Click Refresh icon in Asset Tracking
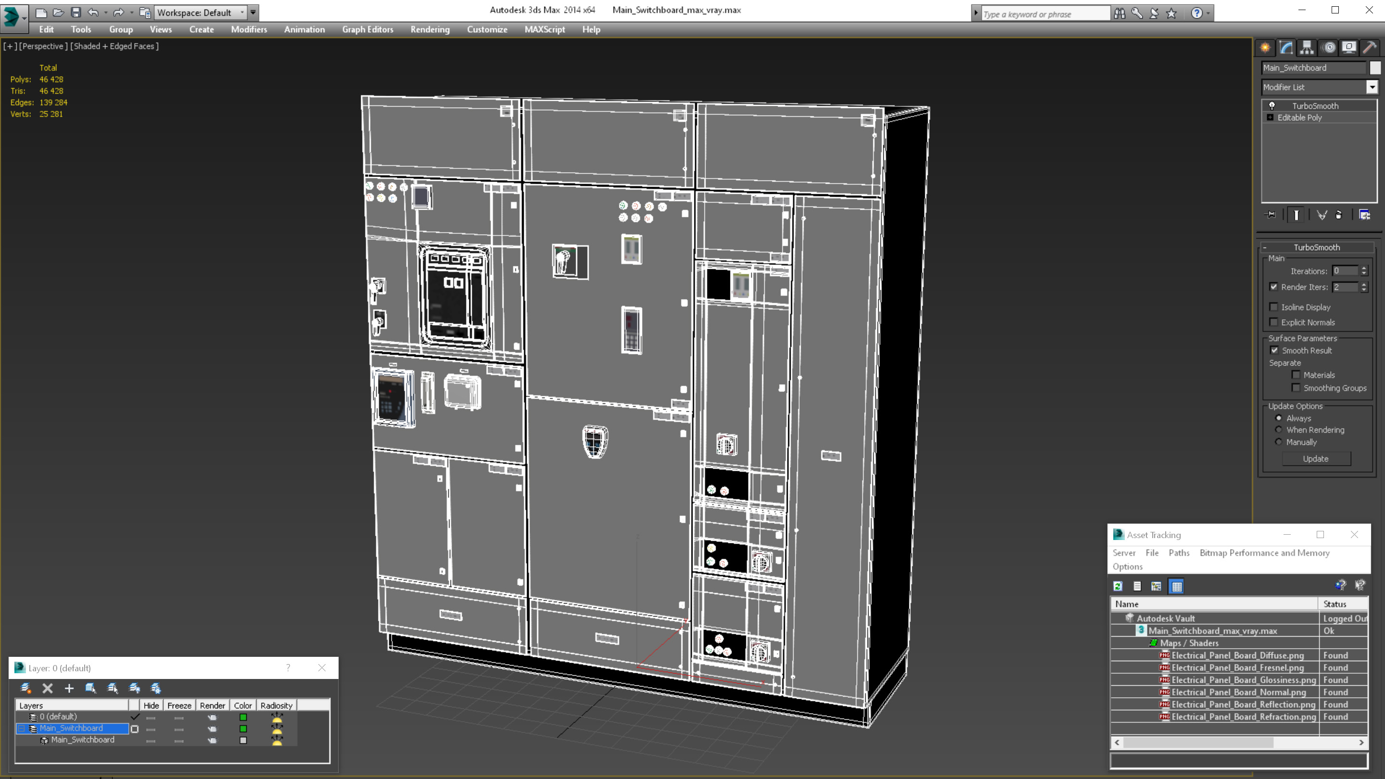Image resolution: width=1385 pixels, height=779 pixels. click(x=1118, y=586)
